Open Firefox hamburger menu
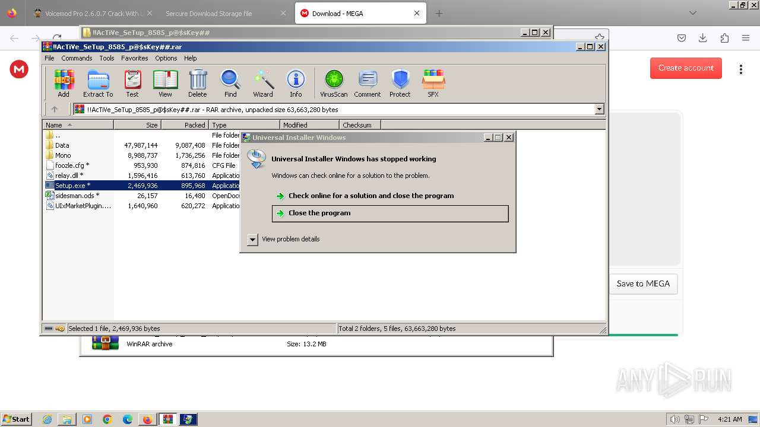This screenshot has height=427, width=760. tap(746, 38)
